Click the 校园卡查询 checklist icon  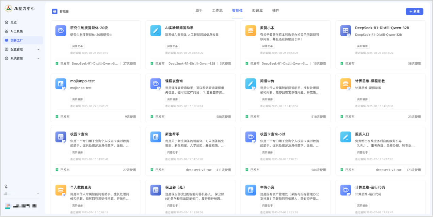click(x=61, y=137)
